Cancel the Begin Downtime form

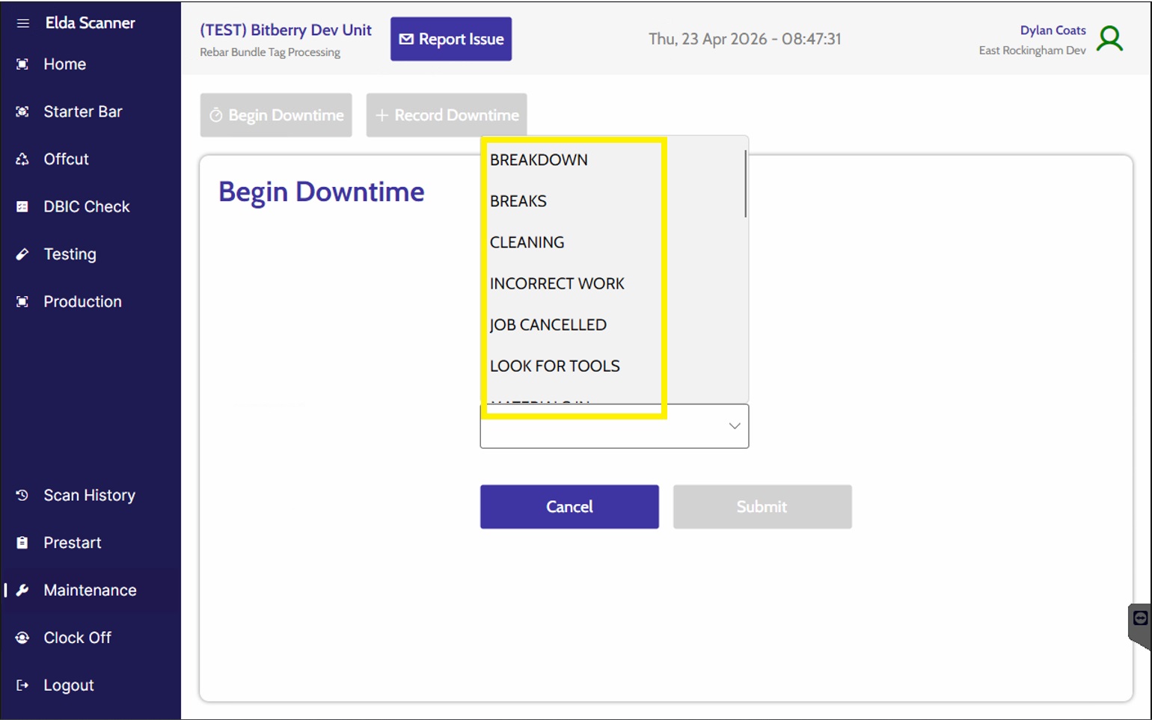pyautogui.click(x=569, y=507)
